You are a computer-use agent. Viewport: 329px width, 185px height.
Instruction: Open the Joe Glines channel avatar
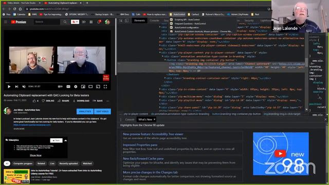pyautogui.click(x=8, y=111)
